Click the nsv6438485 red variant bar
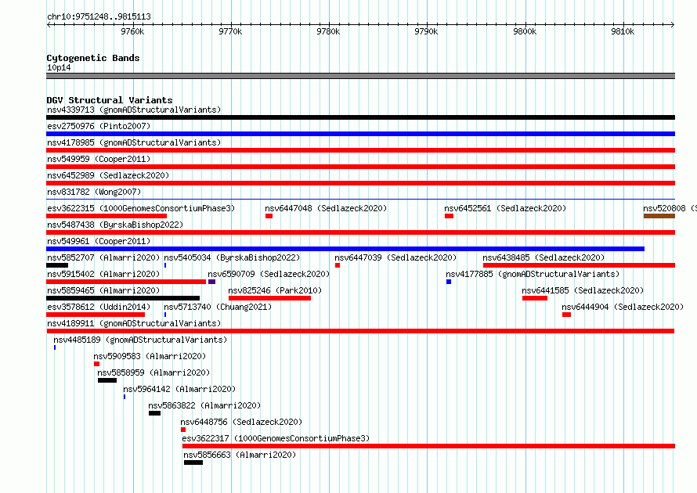 tap(580, 265)
